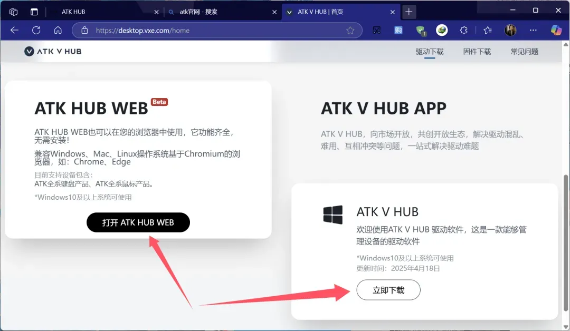Click the screenshot extension icon in toolbar
The width and height of the screenshot is (570, 331).
tap(377, 30)
